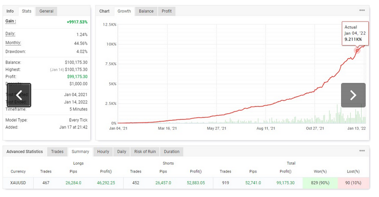Viewport: 379px width, 197px height.
Task: Click the total trades count 919
Action: pyautogui.click(x=226, y=183)
